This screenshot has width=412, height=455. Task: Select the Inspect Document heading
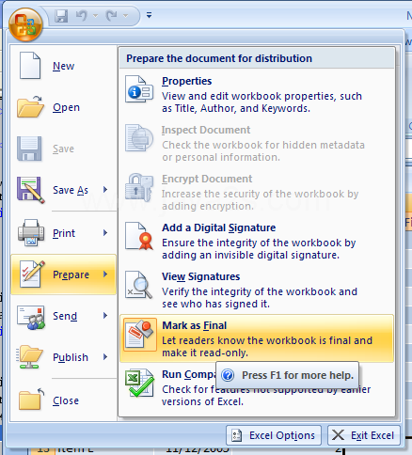coord(206,130)
